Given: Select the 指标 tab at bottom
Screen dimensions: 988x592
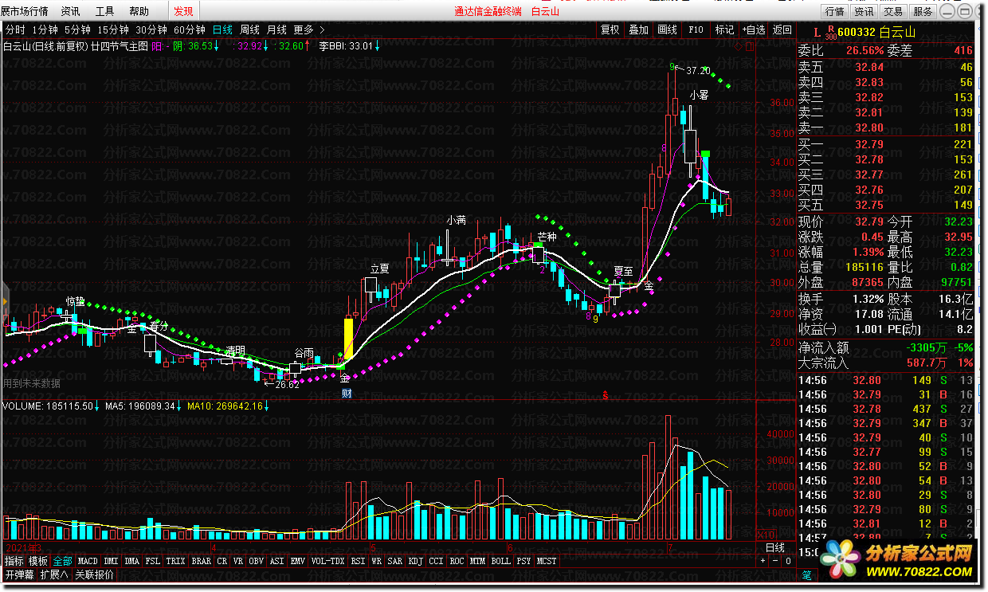Looking at the screenshot, I should pyautogui.click(x=14, y=561).
